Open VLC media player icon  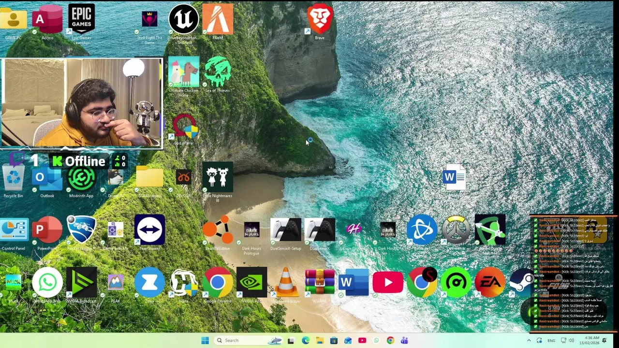(286, 283)
